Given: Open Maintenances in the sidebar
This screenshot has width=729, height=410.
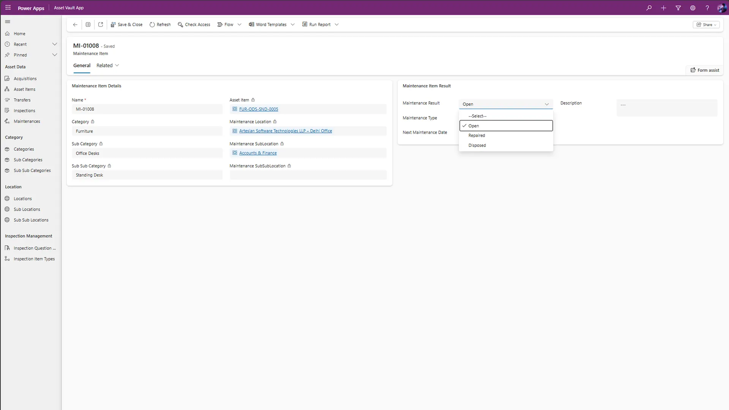Looking at the screenshot, I should click(27, 121).
